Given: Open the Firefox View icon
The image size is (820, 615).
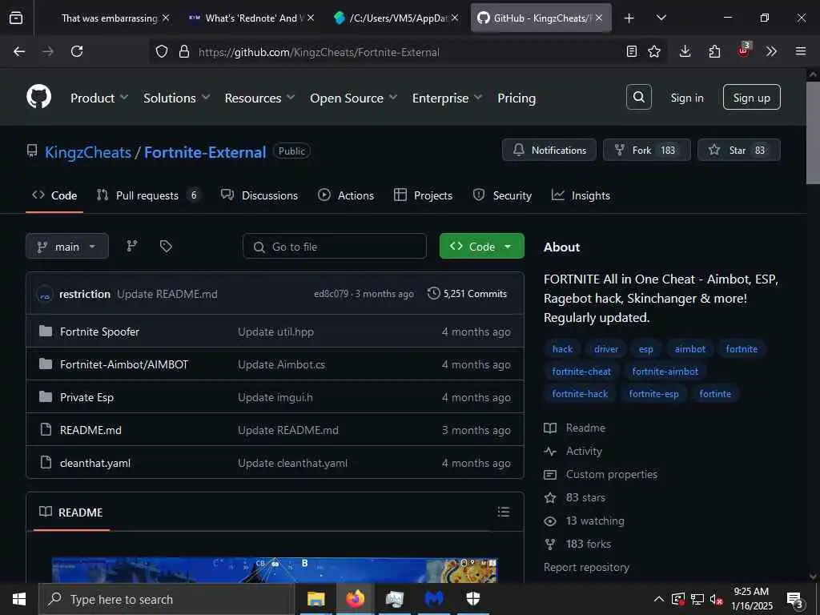Looking at the screenshot, I should coord(16,18).
